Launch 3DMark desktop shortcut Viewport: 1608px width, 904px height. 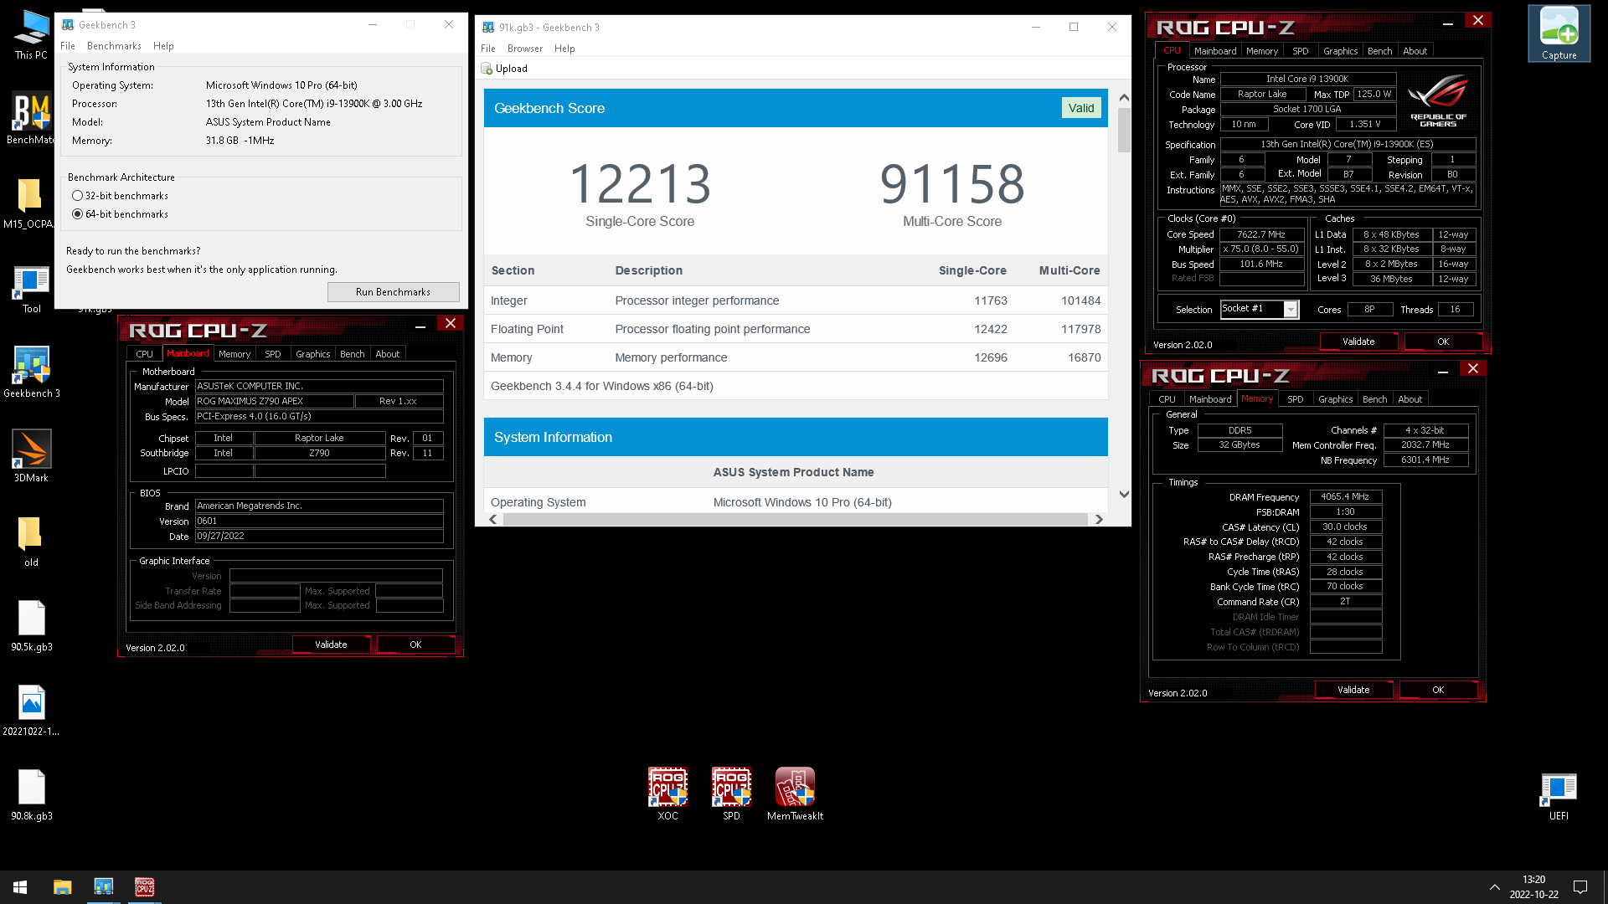[x=31, y=456]
